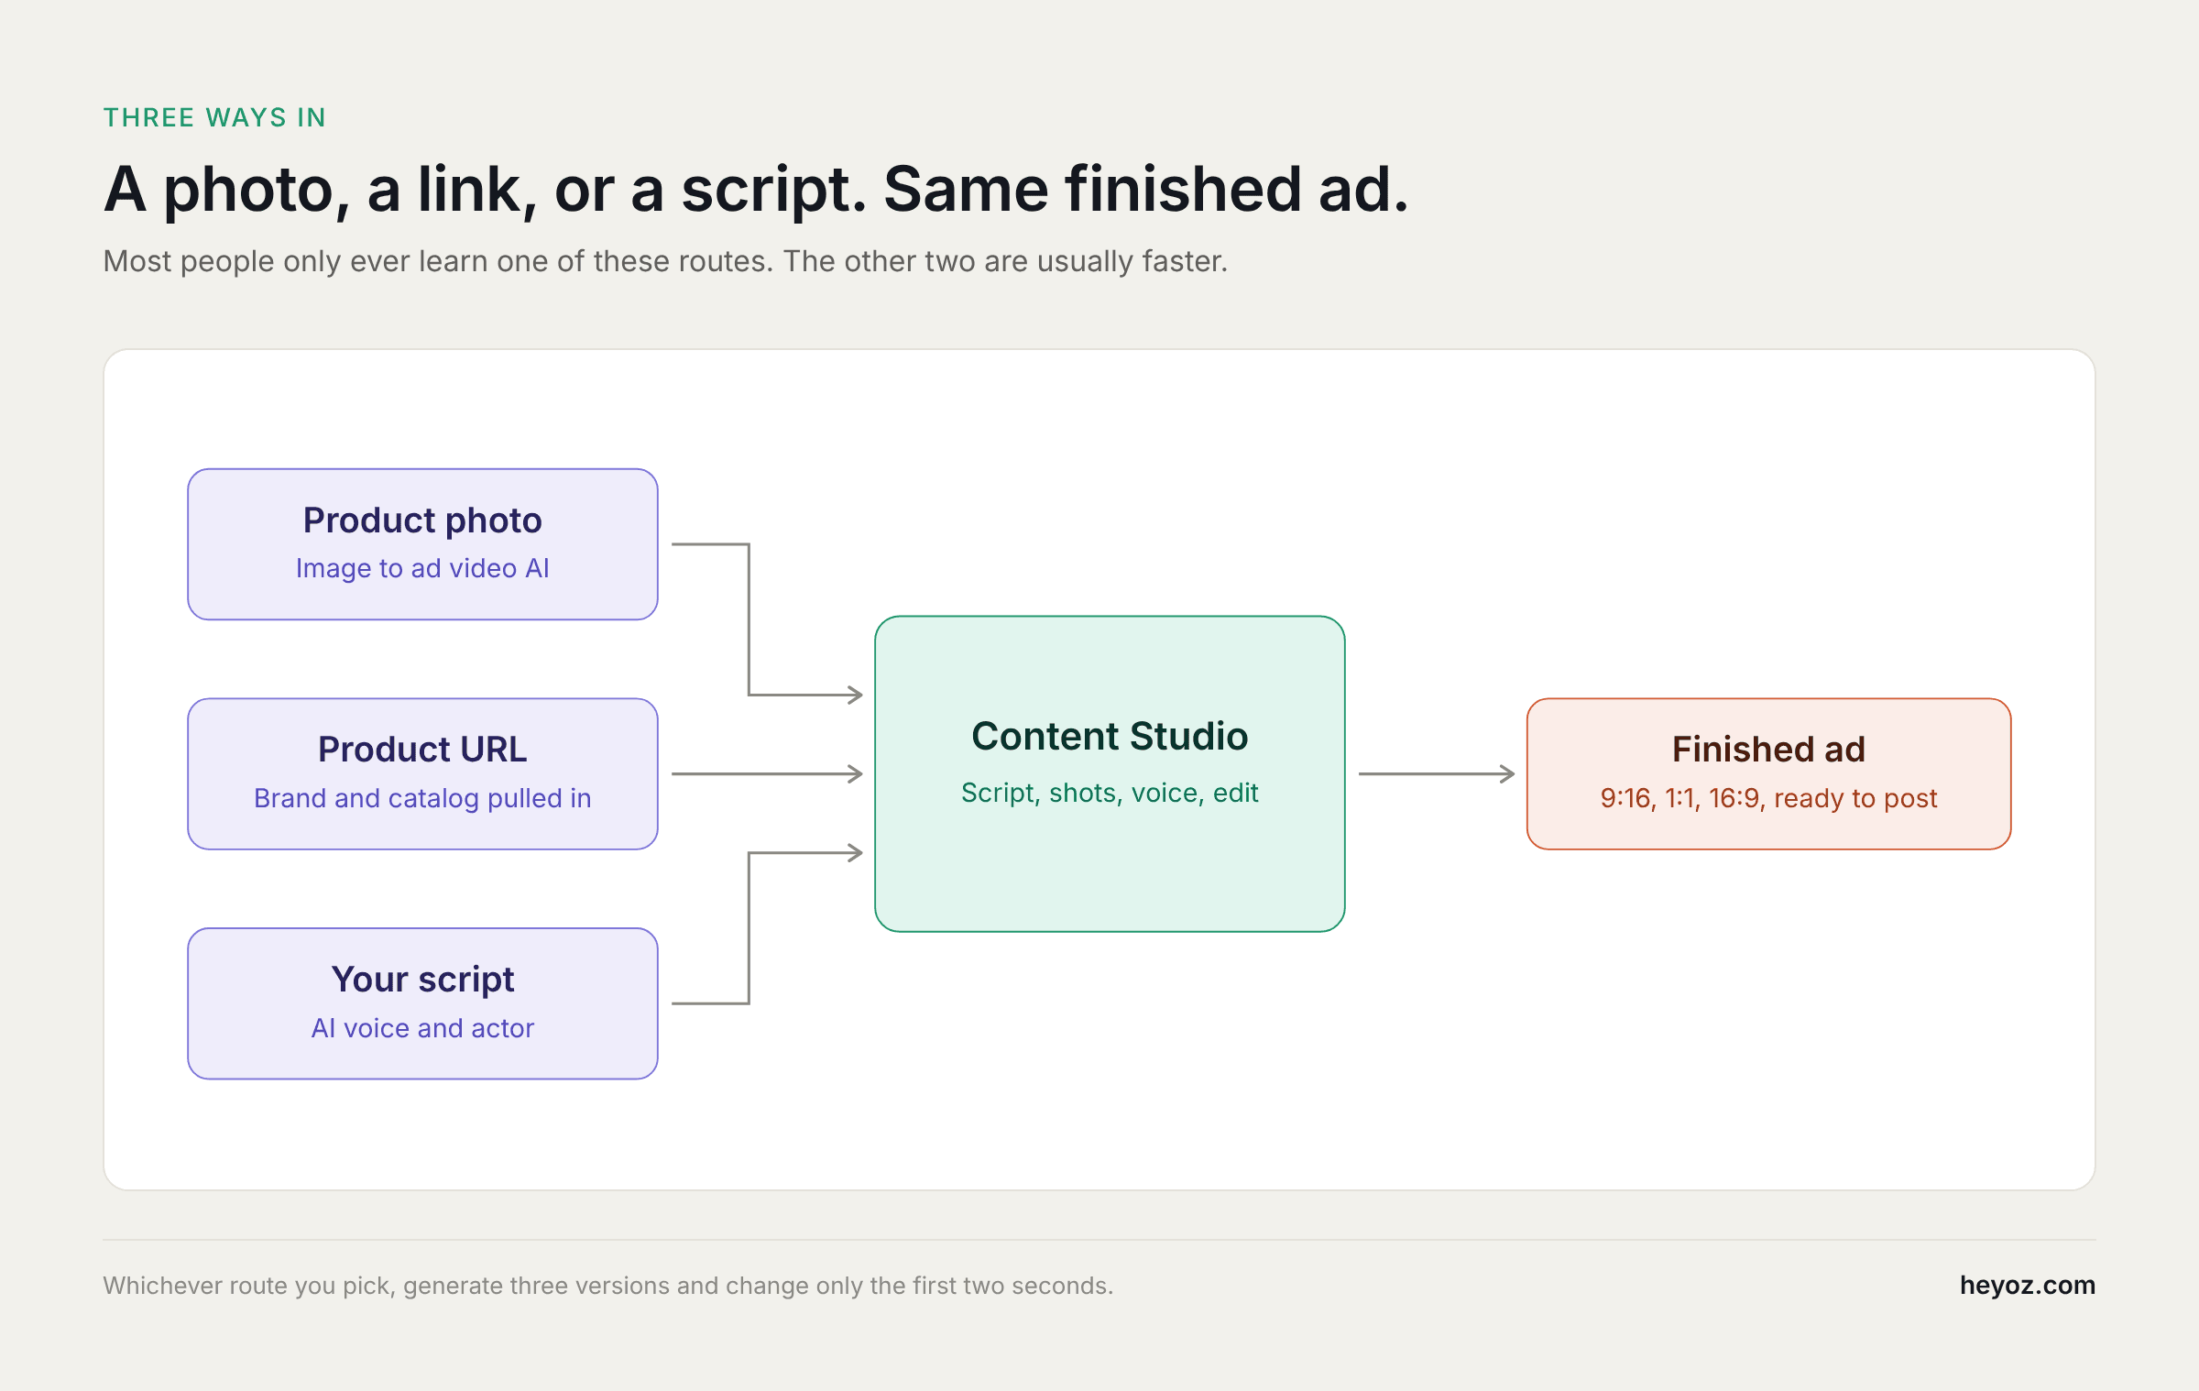Click the subtitle starting 'Most people only ever learn'
The image size is (2199, 1391).
[665, 261]
